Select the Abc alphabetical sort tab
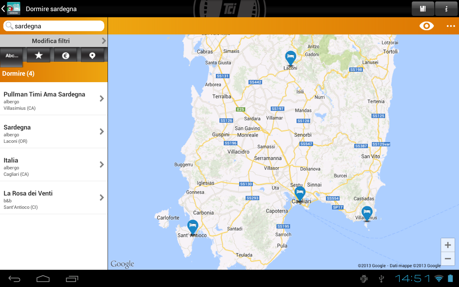 click(x=11, y=57)
